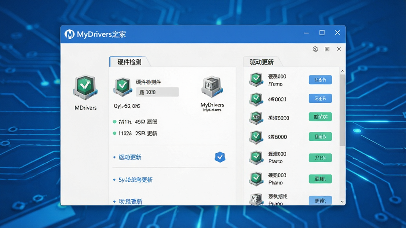Click shield icon beside 490001 entry
Image resolution: width=406 pixels, height=228 pixels.
(256, 99)
